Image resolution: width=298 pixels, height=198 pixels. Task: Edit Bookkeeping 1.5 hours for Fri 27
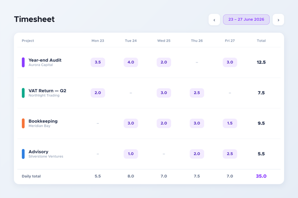pos(230,123)
